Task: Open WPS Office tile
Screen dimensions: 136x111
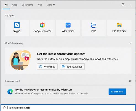Action: click(68, 28)
